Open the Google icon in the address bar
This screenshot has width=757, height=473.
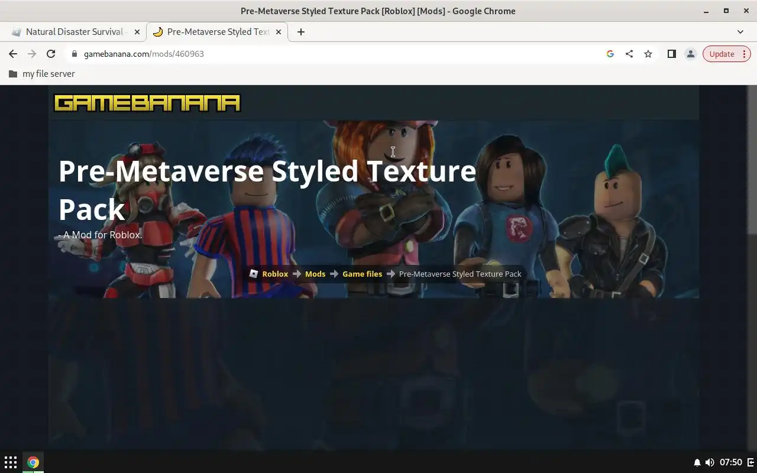coord(610,54)
